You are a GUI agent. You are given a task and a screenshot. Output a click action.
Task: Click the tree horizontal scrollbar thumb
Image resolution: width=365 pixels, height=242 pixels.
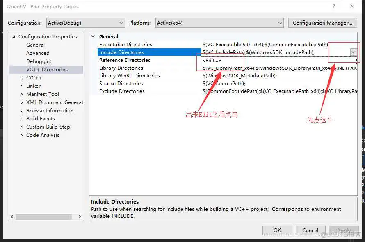pos(43,217)
